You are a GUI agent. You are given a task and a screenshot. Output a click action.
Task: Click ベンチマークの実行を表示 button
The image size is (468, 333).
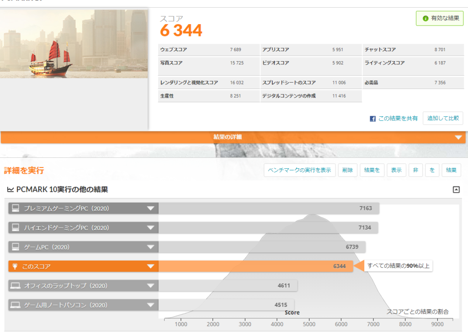pos(299,170)
